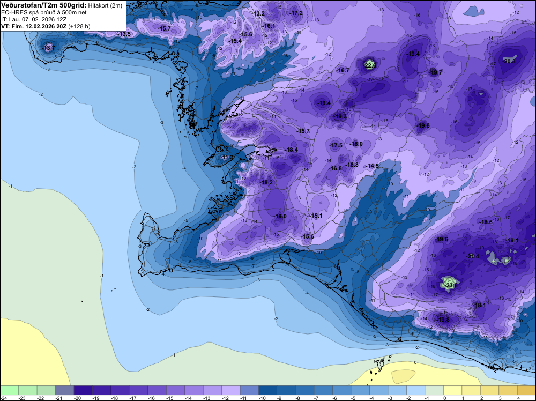536x401 pixels.
Task: Select the legend swatch between -11 and -10
Action: pyautogui.click(x=249, y=390)
